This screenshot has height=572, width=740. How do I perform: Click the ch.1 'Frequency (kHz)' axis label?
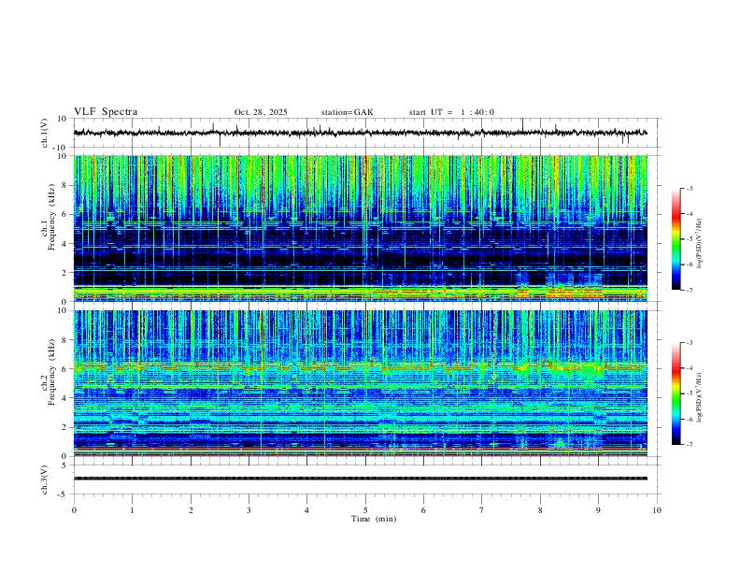[x=51, y=216]
